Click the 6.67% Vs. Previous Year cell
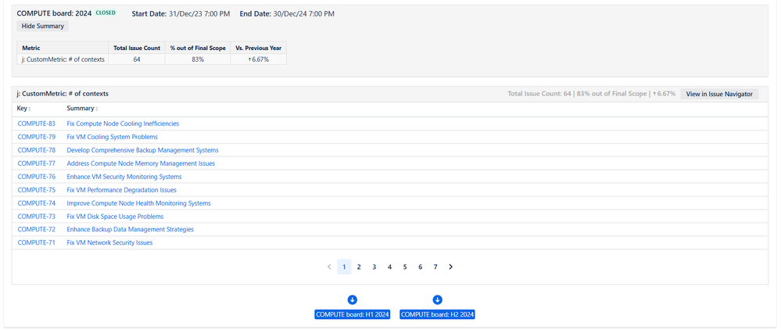Image resolution: width=781 pixels, height=330 pixels. pyautogui.click(x=259, y=59)
